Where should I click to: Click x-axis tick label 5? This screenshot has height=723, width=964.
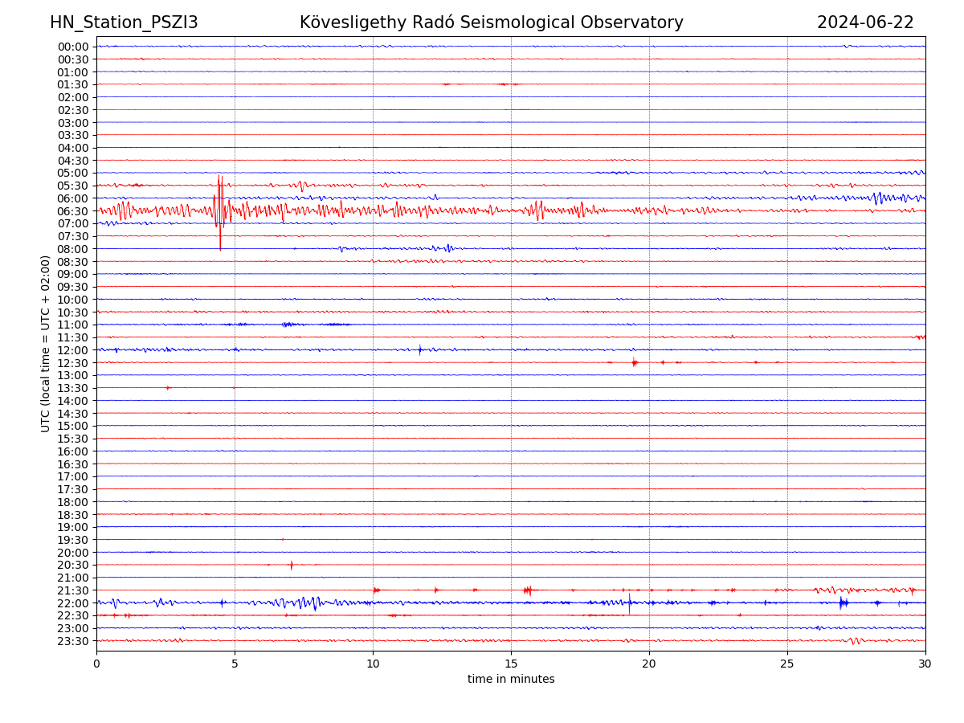pyautogui.click(x=235, y=664)
